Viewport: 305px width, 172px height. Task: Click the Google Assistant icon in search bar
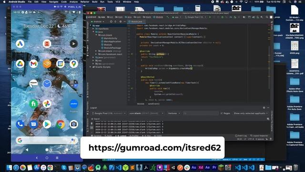(73, 140)
